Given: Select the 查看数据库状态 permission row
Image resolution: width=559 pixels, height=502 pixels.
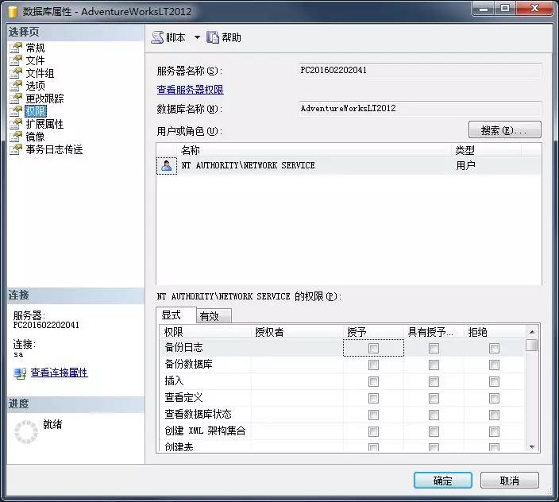Looking at the screenshot, I should (342, 415).
